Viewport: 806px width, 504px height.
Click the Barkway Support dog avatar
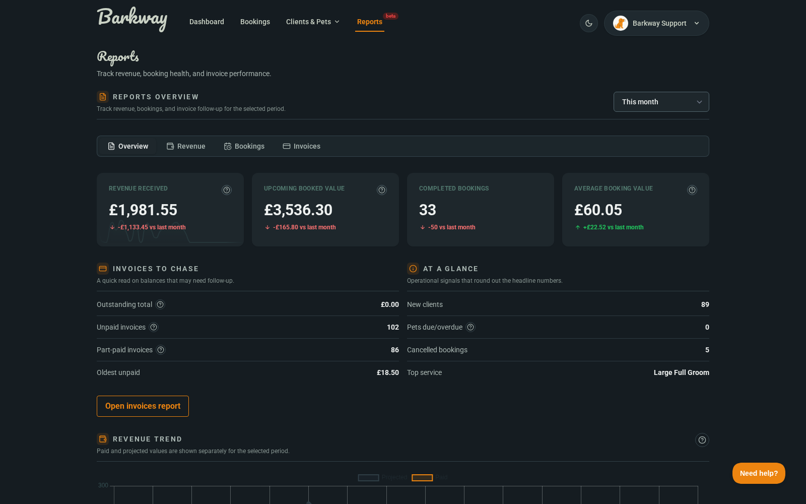620,23
